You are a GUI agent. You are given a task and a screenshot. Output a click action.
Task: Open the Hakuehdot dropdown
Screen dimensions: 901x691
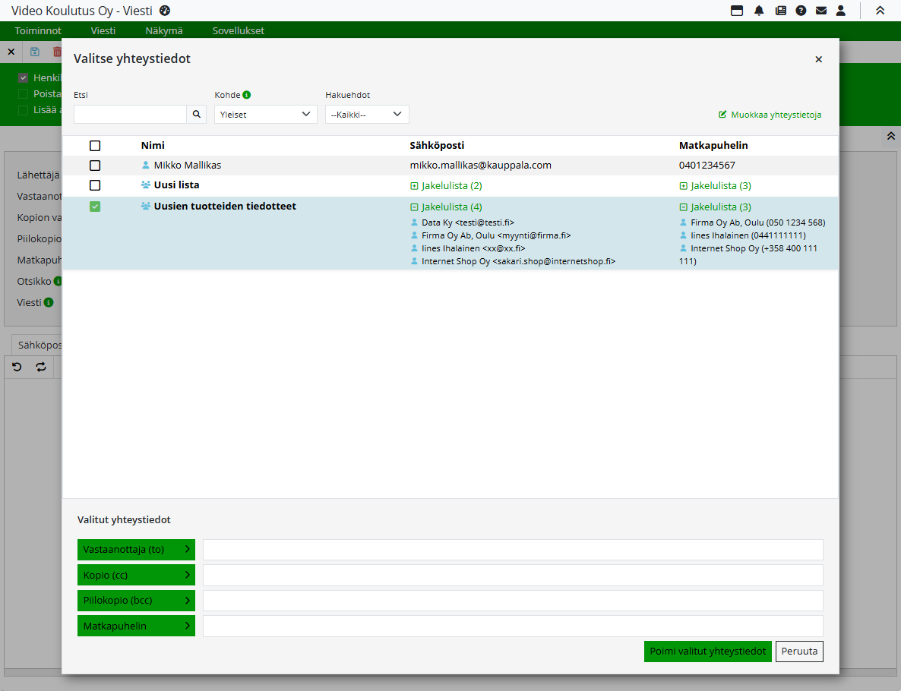click(367, 115)
